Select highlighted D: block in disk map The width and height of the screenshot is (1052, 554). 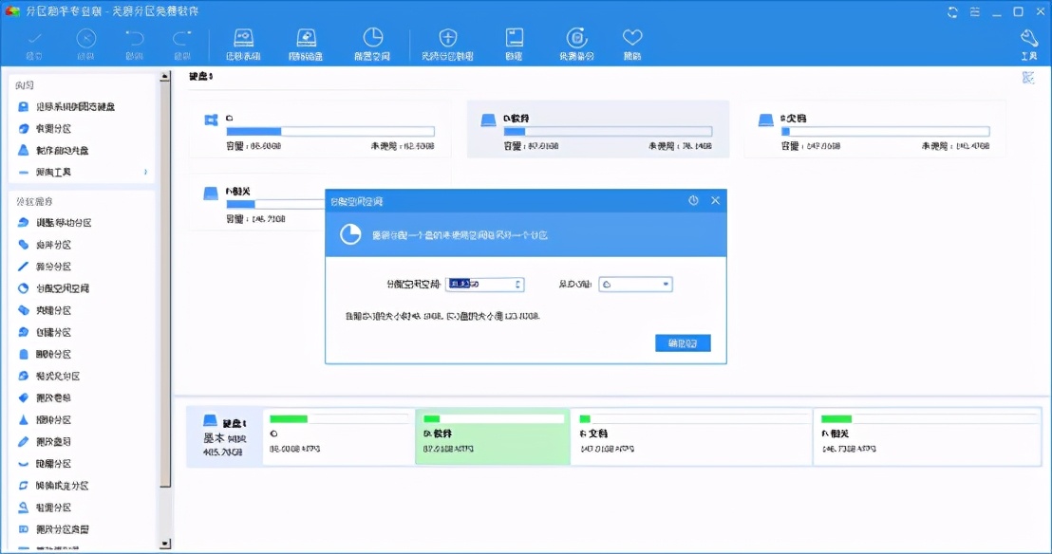coord(493,436)
